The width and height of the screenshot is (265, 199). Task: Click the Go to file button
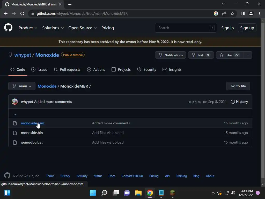pyautogui.click(x=238, y=86)
